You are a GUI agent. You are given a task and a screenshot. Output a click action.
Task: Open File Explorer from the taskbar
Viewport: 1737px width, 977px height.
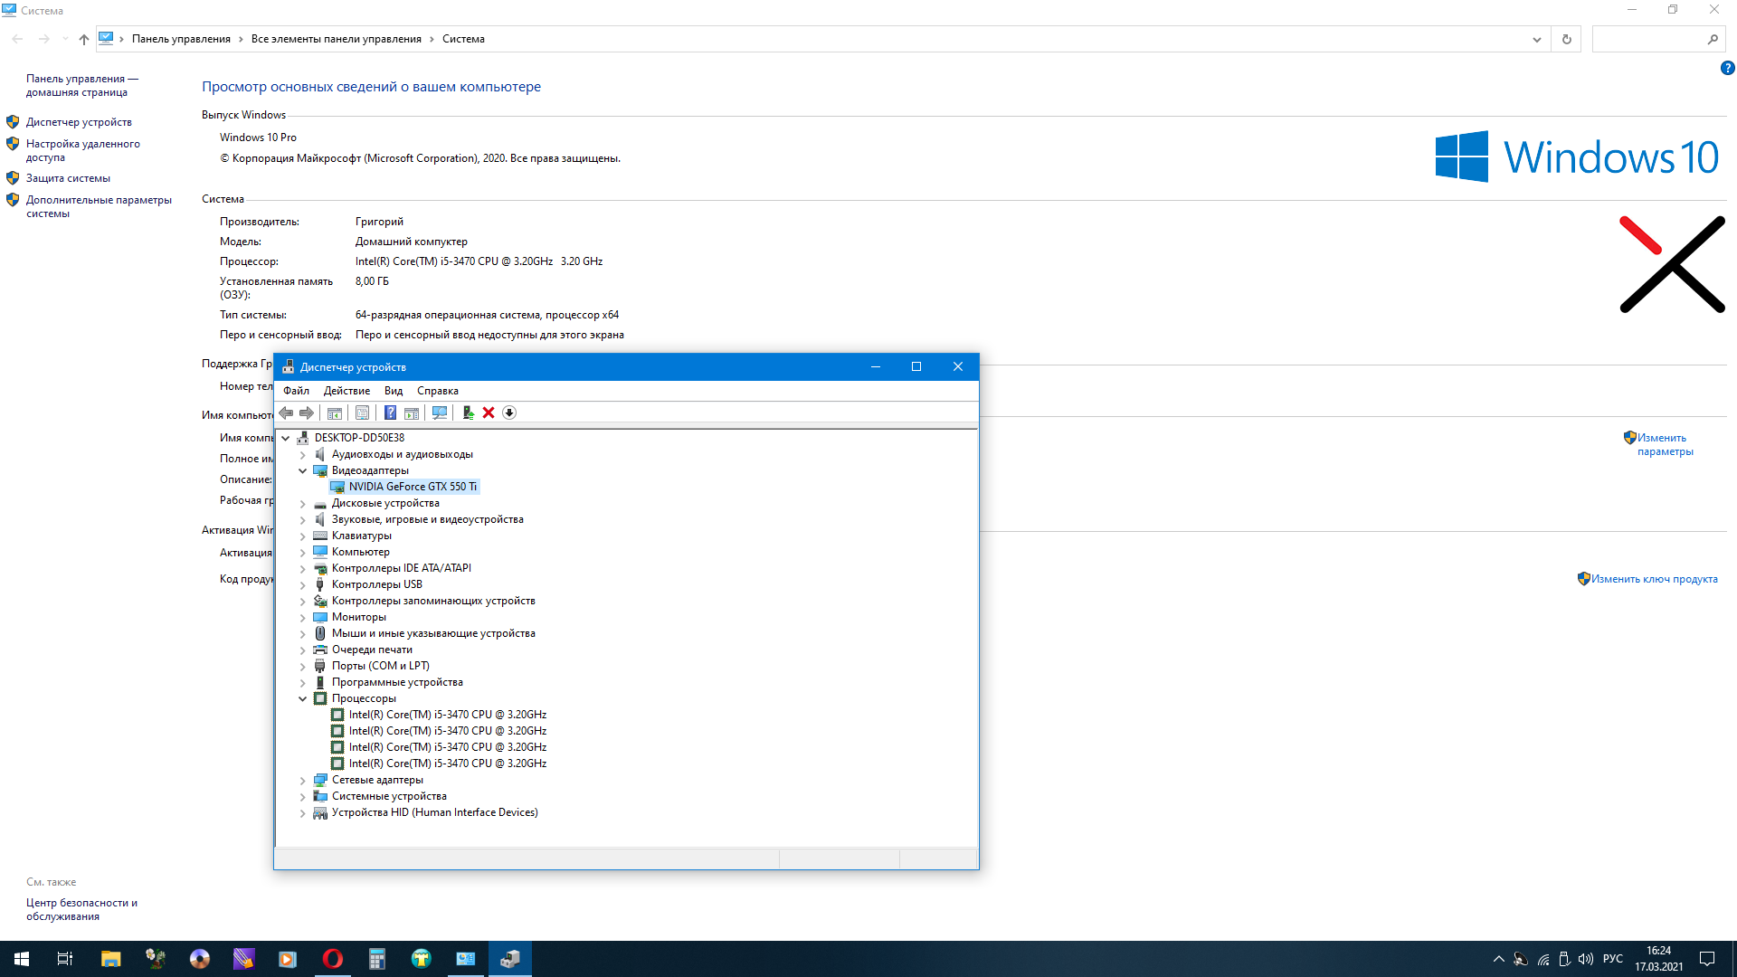point(110,959)
